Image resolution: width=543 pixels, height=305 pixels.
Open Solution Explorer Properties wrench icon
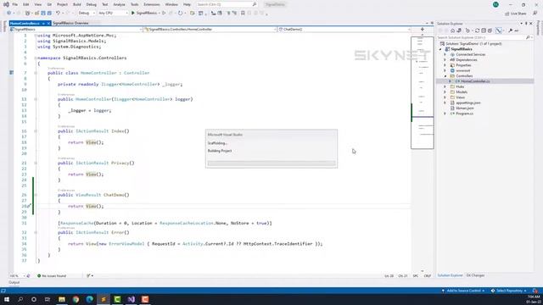tap(511, 30)
